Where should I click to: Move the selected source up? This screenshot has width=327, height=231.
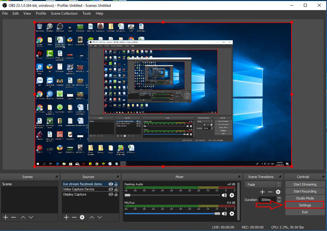click(x=92, y=217)
